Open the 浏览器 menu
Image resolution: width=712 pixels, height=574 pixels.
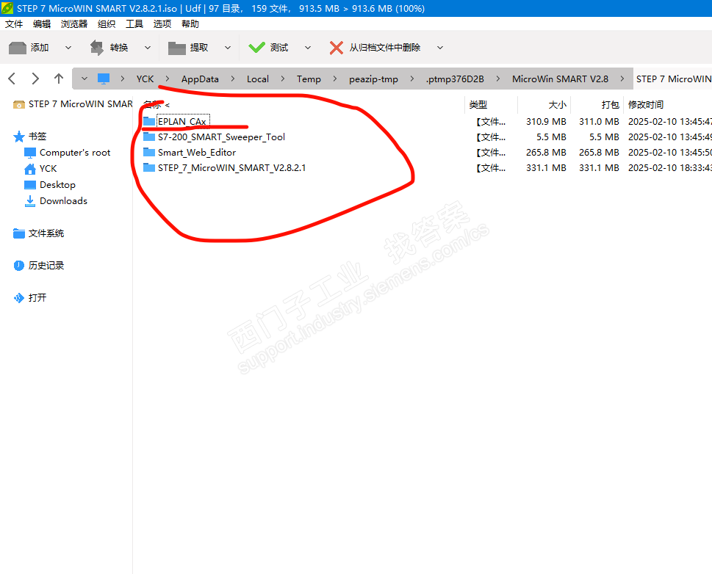tap(74, 24)
